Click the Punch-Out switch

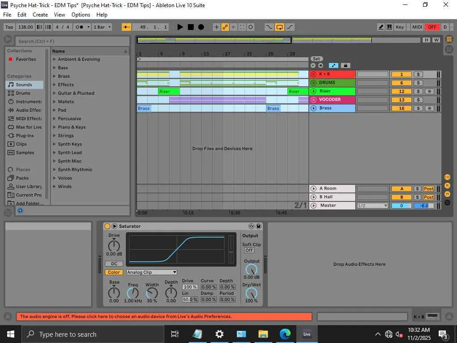[x=290, y=27]
